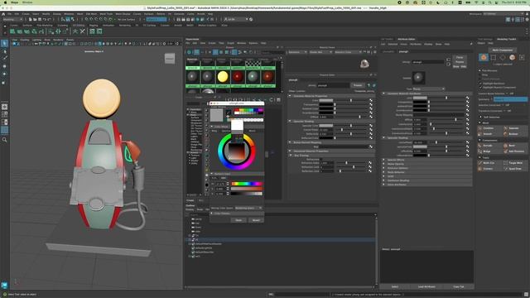This screenshot has width=530, height=298.
Task: Open the Shading viewport menu
Action: click(25, 40)
